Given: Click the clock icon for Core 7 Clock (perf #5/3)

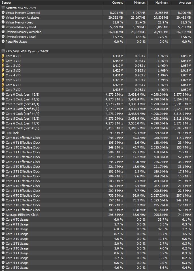Looking at the screenshot, I should click(3, 128).
